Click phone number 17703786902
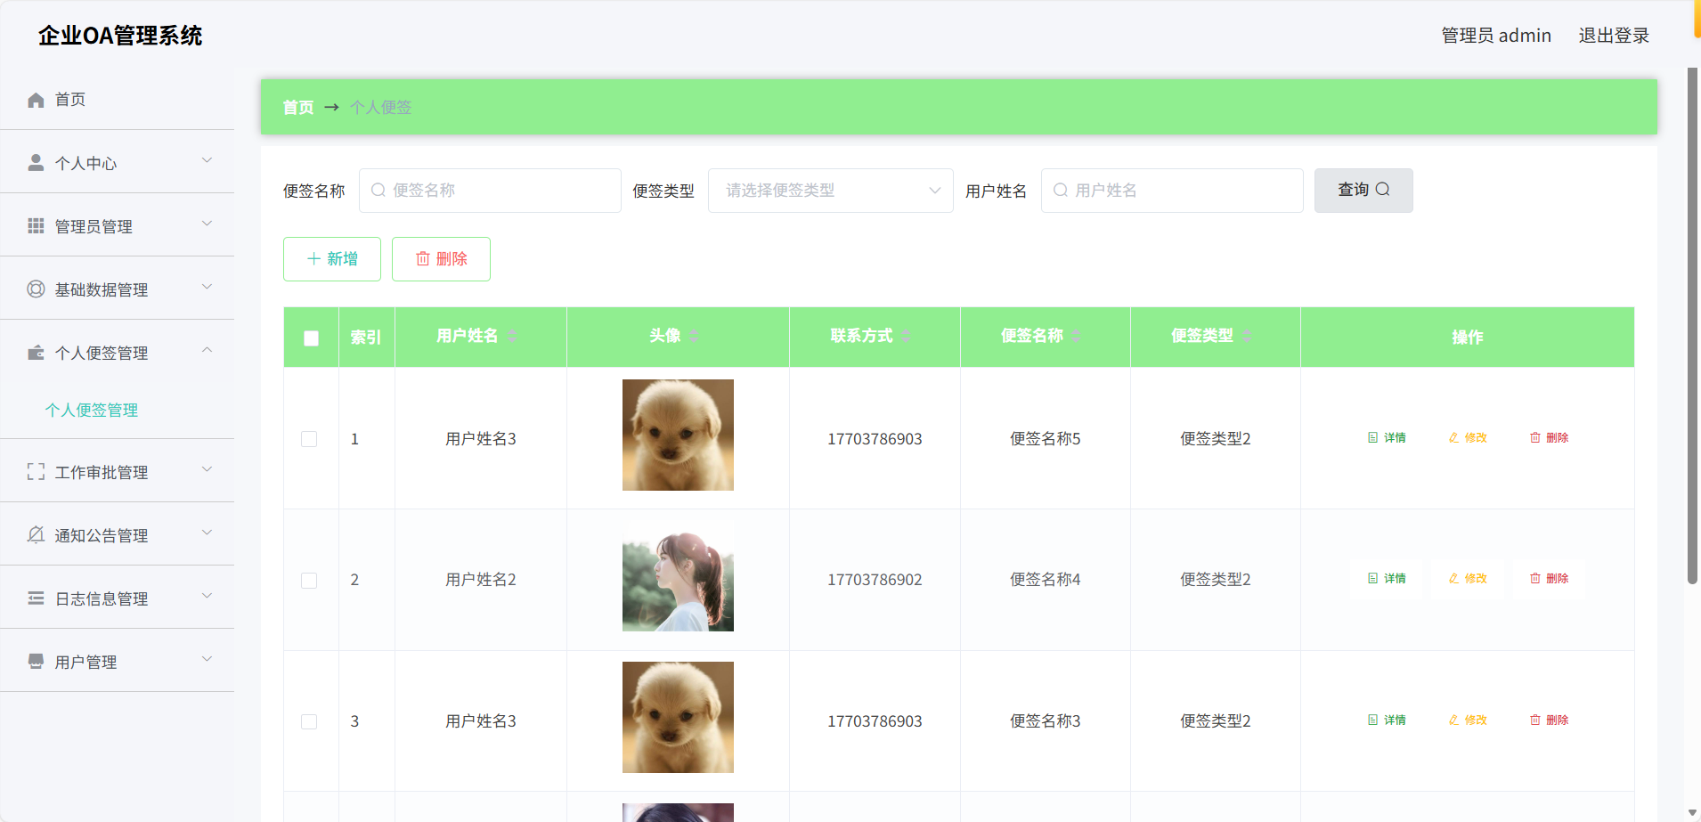 tap(875, 580)
